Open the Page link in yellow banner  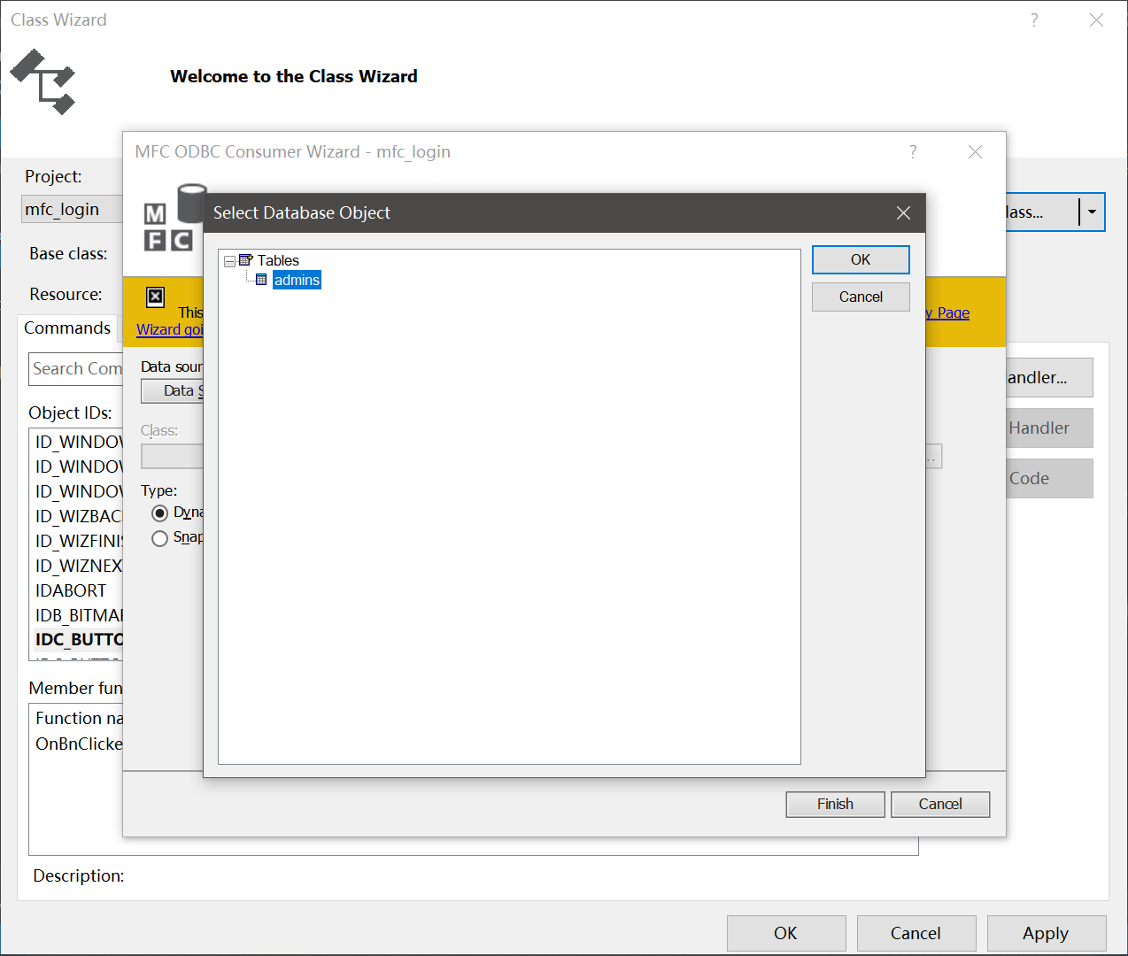point(948,312)
